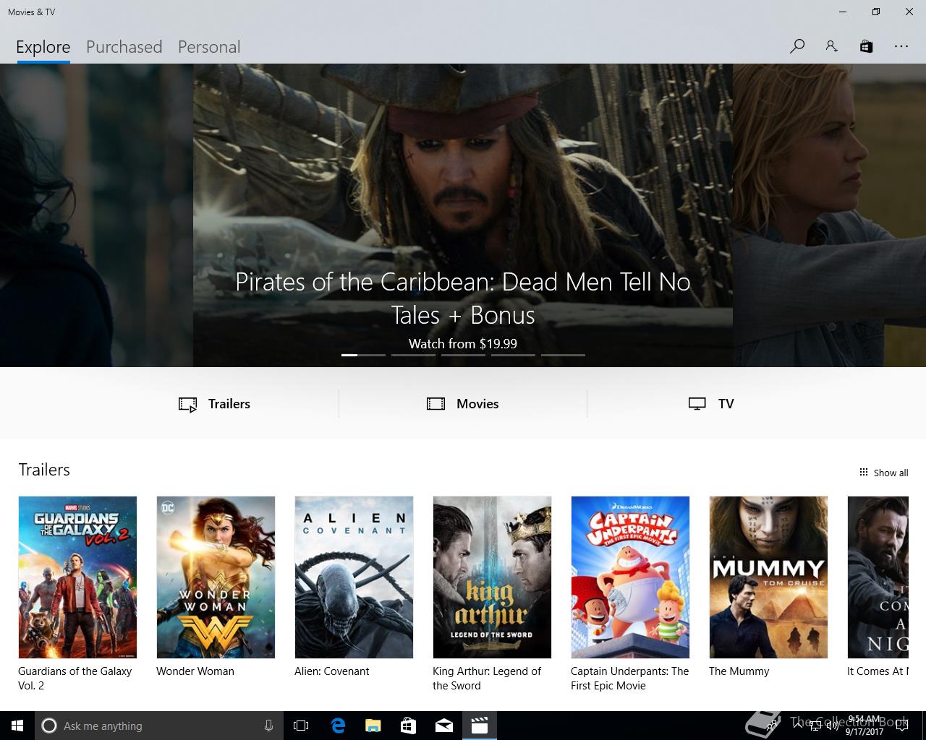The height and width of the screenshot is (740, 926).
Task: Click the Alien: Covenant title text
Action: pyautogui.click(x=331, y=671)
